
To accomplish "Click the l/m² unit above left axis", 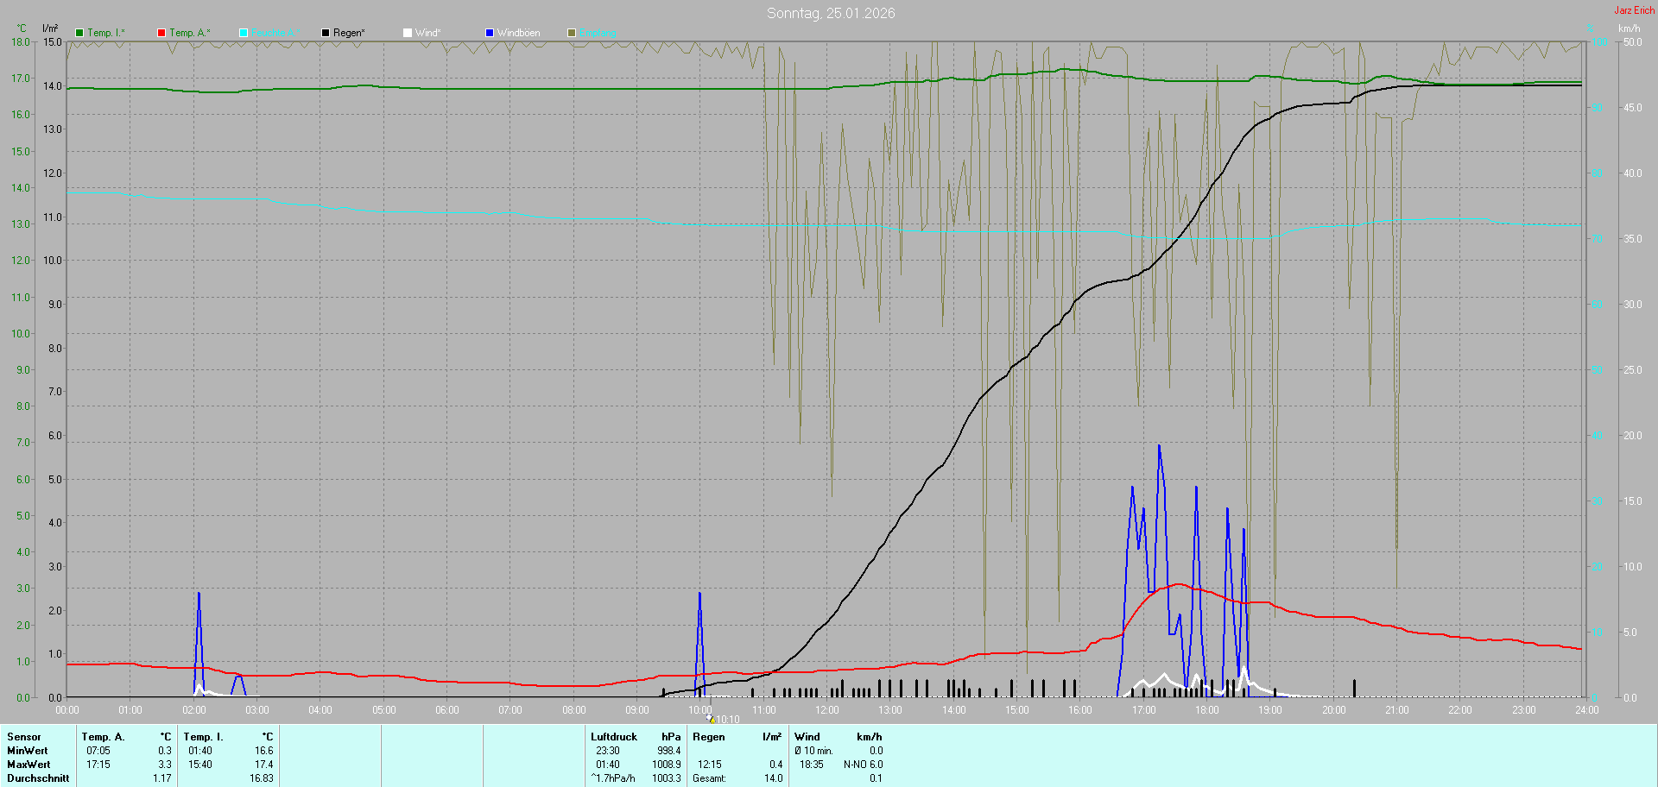I will (50, 28).
